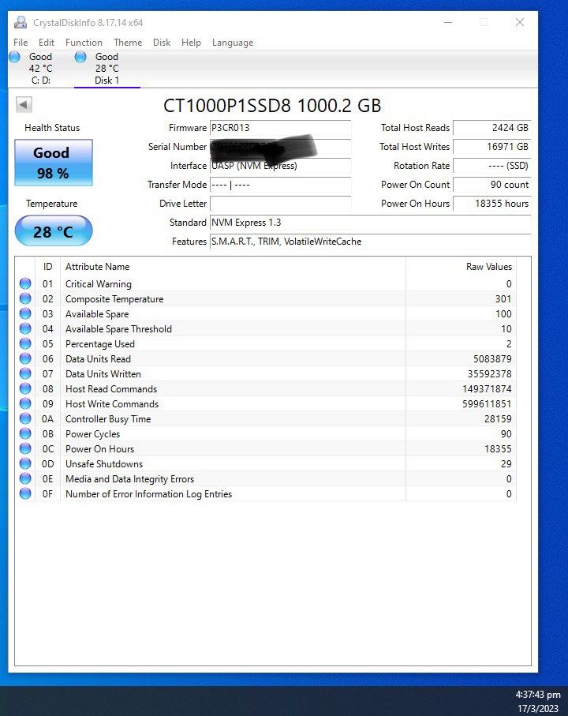The height and width of the screenshot is (716, 568).
Task: Click raw value 5083879
Action: (492, 359)
